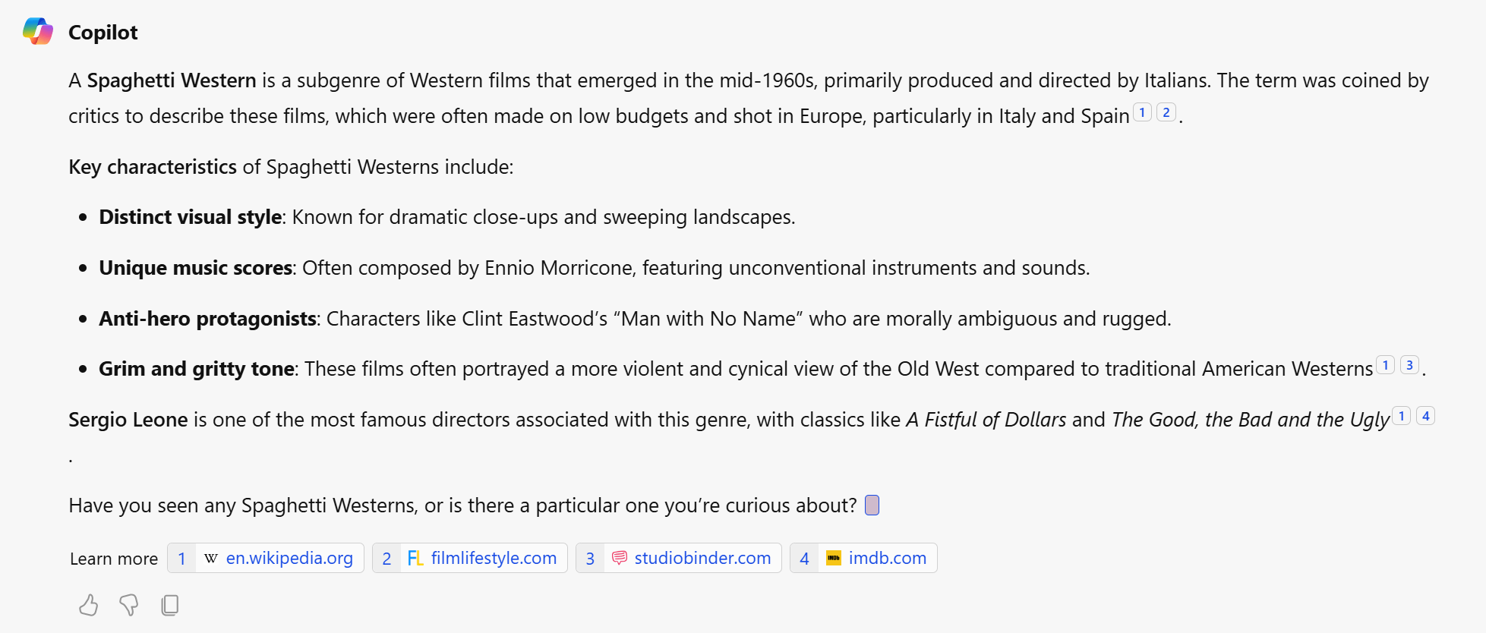Click the Wikipedia favicon in Learn more

coord(211,559)
